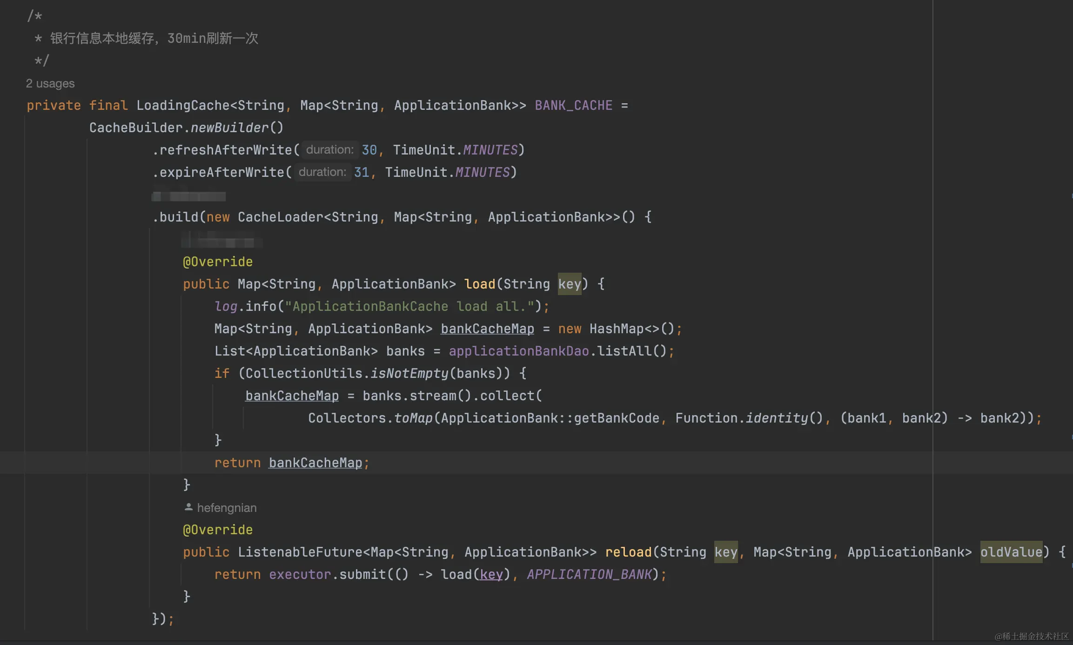Click the value 30 in refreshAfterWrite
This screenshot has width=1073, height=645.
point(369,150)
